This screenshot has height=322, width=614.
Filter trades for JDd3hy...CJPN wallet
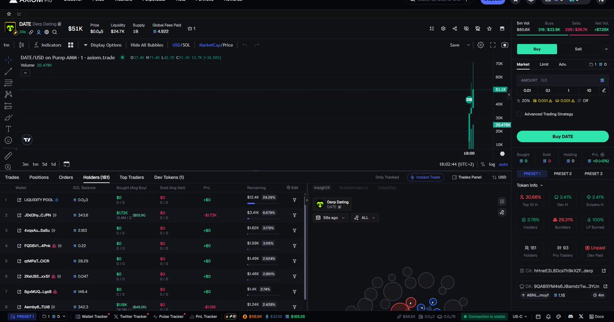pos(295,215)
